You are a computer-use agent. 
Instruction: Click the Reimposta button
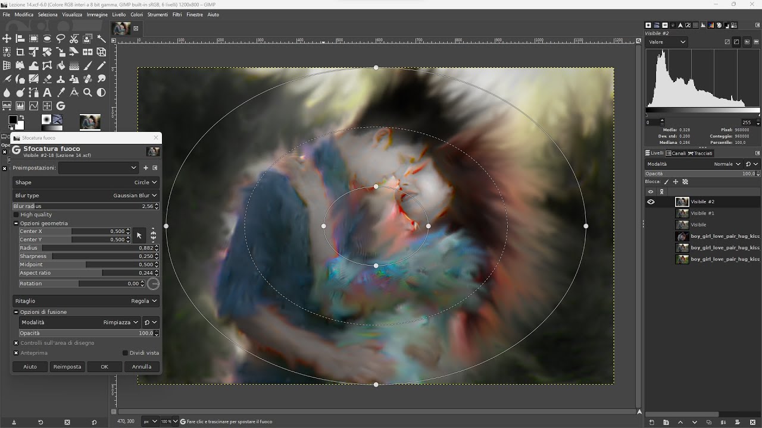click(x=67, y=367)
